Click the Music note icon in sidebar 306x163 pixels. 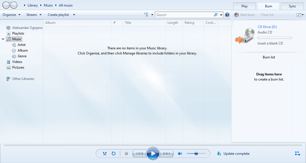click(x=9, y=39)
